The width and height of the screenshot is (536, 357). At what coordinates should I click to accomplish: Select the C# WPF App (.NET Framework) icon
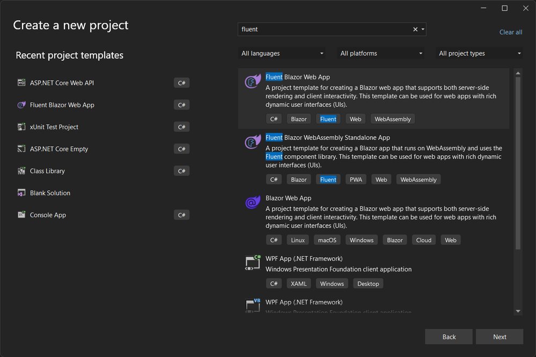click(x=253, y=263)
